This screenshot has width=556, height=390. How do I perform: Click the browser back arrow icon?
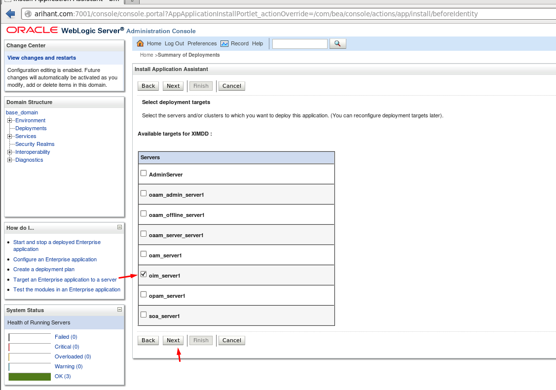(x=11, y=14)
